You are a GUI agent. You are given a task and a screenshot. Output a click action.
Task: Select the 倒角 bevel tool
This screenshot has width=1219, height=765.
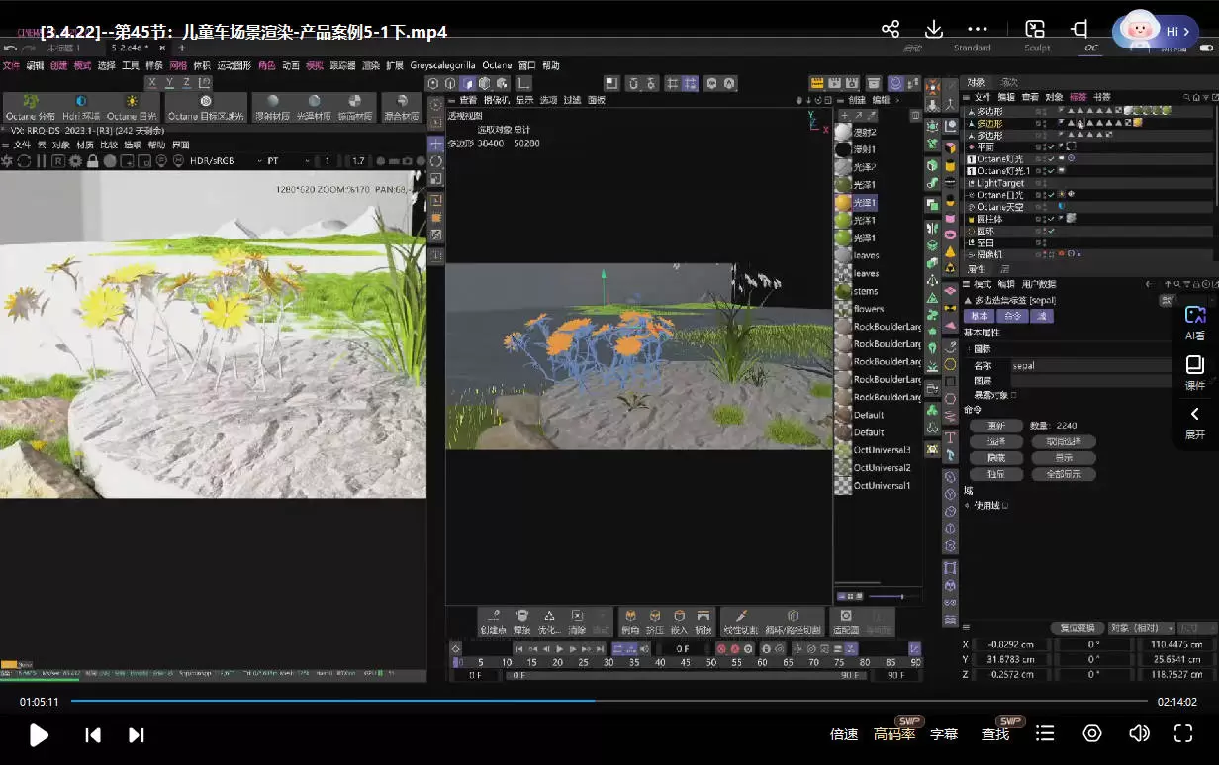[629, 621]
